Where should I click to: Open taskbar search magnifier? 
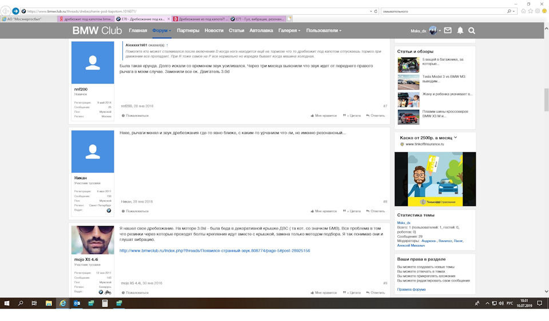[21, 303]
